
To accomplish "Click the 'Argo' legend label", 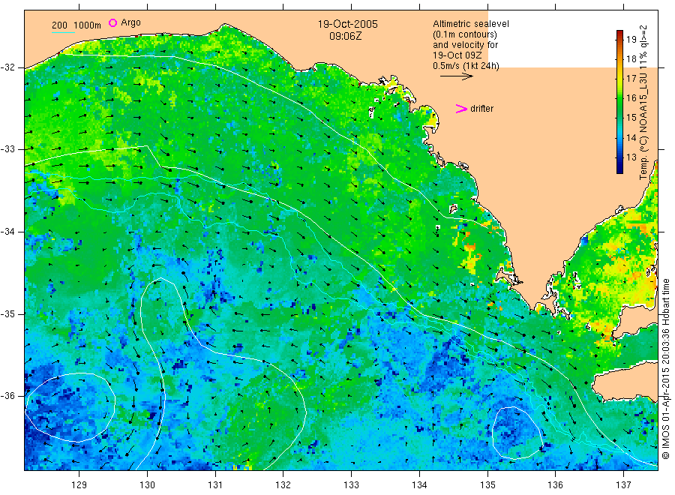I will (130, 22).
